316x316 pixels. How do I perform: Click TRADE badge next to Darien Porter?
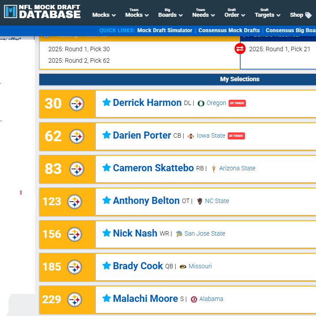pos(236,136)
